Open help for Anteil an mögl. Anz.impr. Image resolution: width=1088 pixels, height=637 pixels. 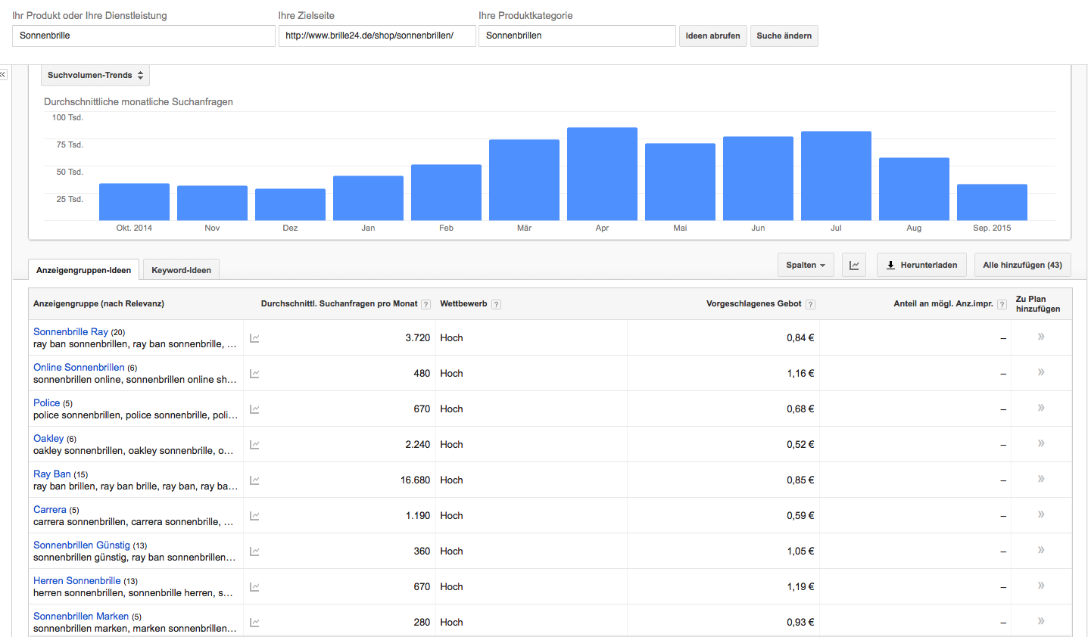[1002, 304]
